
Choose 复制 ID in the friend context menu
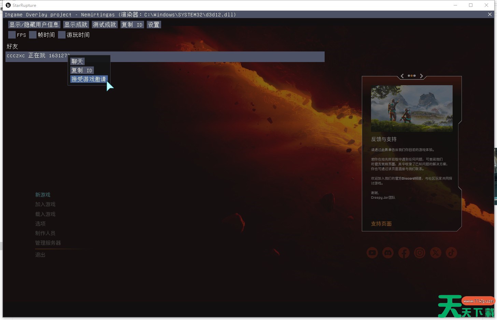(82, 70)
